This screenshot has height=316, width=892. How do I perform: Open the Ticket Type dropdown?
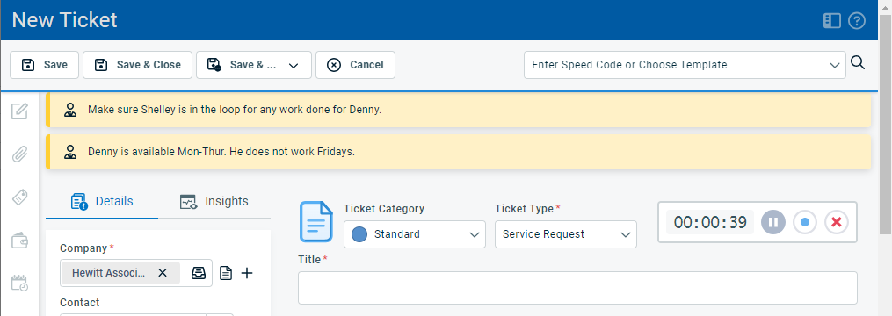566,234
